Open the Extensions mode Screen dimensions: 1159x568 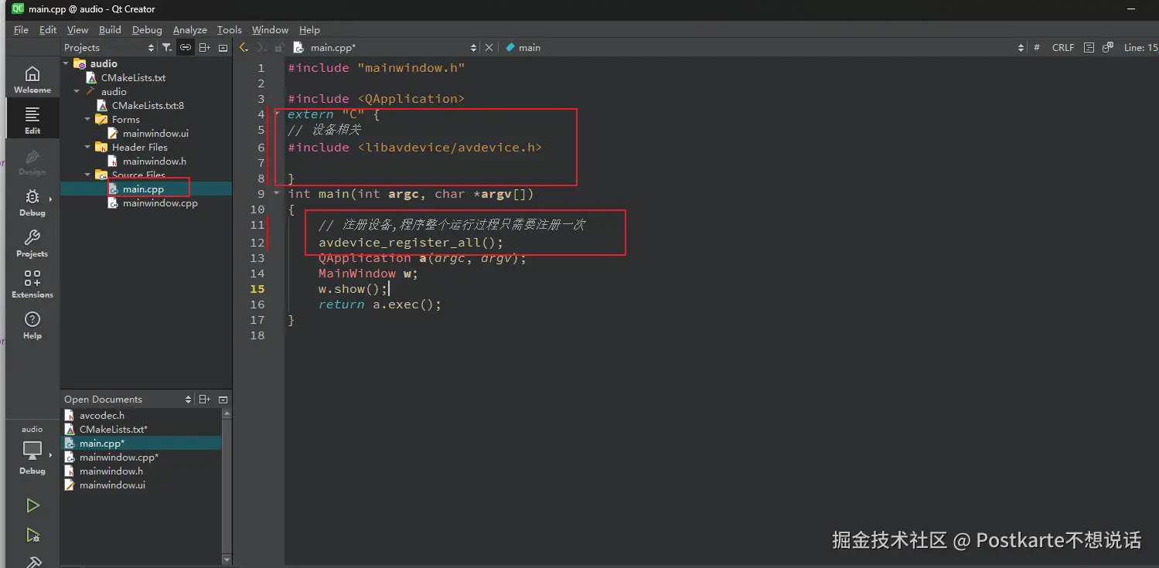tap(32, 284)
